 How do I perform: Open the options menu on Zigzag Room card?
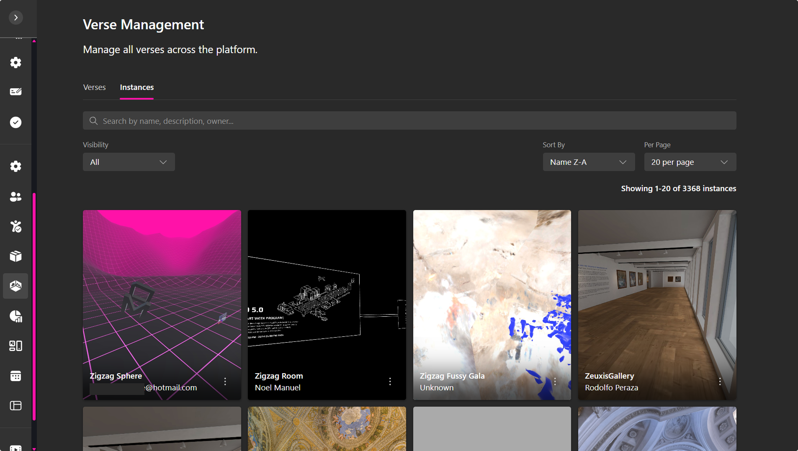[390, 382]
